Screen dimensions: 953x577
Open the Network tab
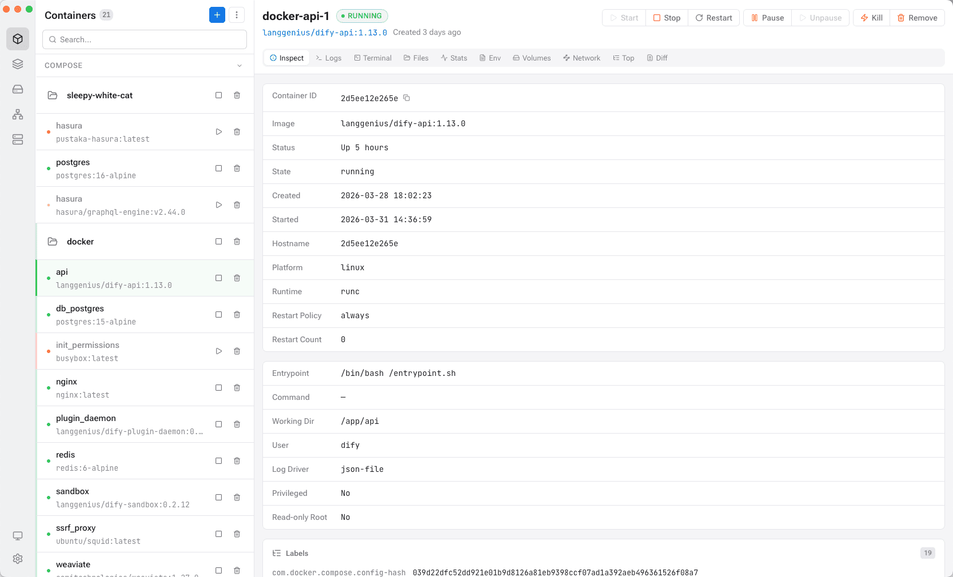point(582,58)
